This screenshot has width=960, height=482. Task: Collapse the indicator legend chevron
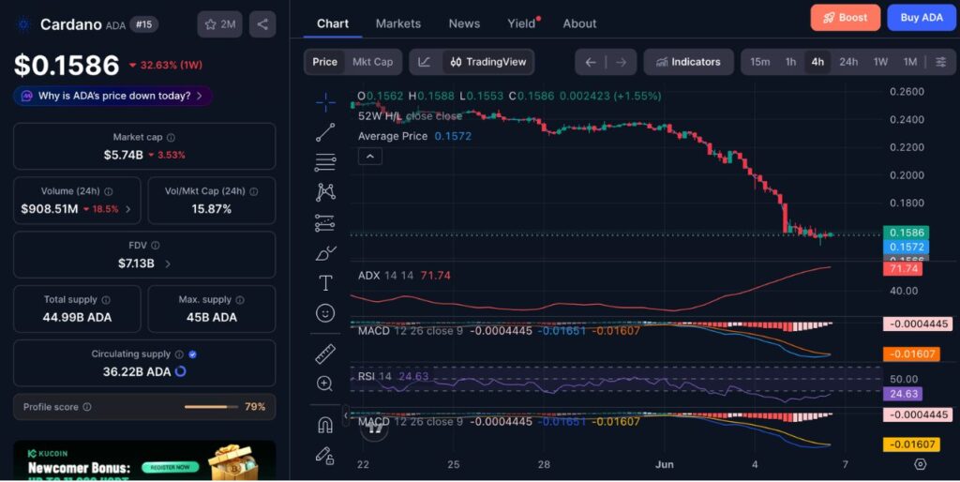pyautogui.click(x=369, y=157)
